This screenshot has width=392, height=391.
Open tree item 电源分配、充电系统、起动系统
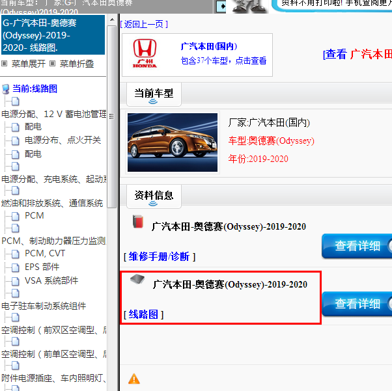click(x=54, y=179)
